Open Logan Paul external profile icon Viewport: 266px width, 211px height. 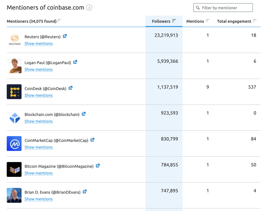click(x=75, y=62)
